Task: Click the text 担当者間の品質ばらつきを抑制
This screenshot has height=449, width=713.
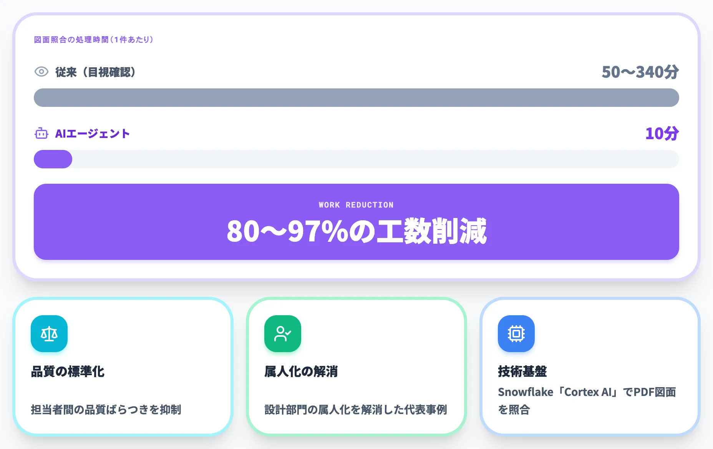Action: [106, 410]
